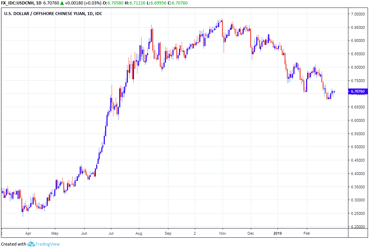Image resolution: width=369 pixels, height=247 pixels.
Task: Click the TradingView cloud logo icon
Action: point(31,244)
